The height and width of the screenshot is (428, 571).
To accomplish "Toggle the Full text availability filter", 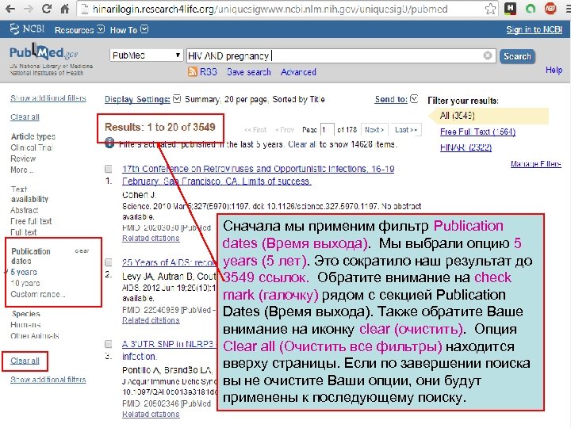I will tap(23, 232).
